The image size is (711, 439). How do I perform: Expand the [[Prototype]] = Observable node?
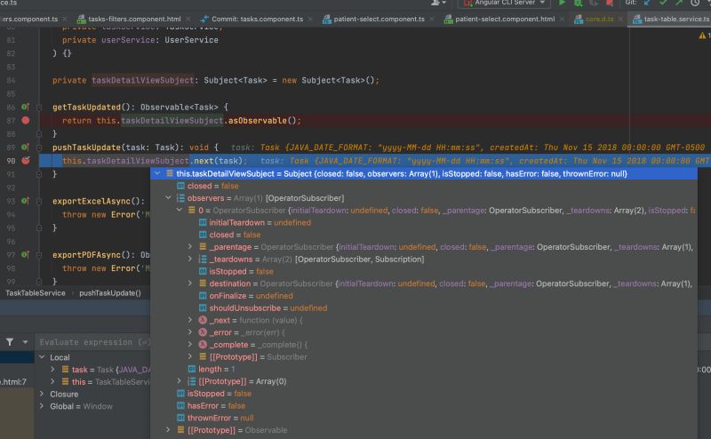pos(168,430)
